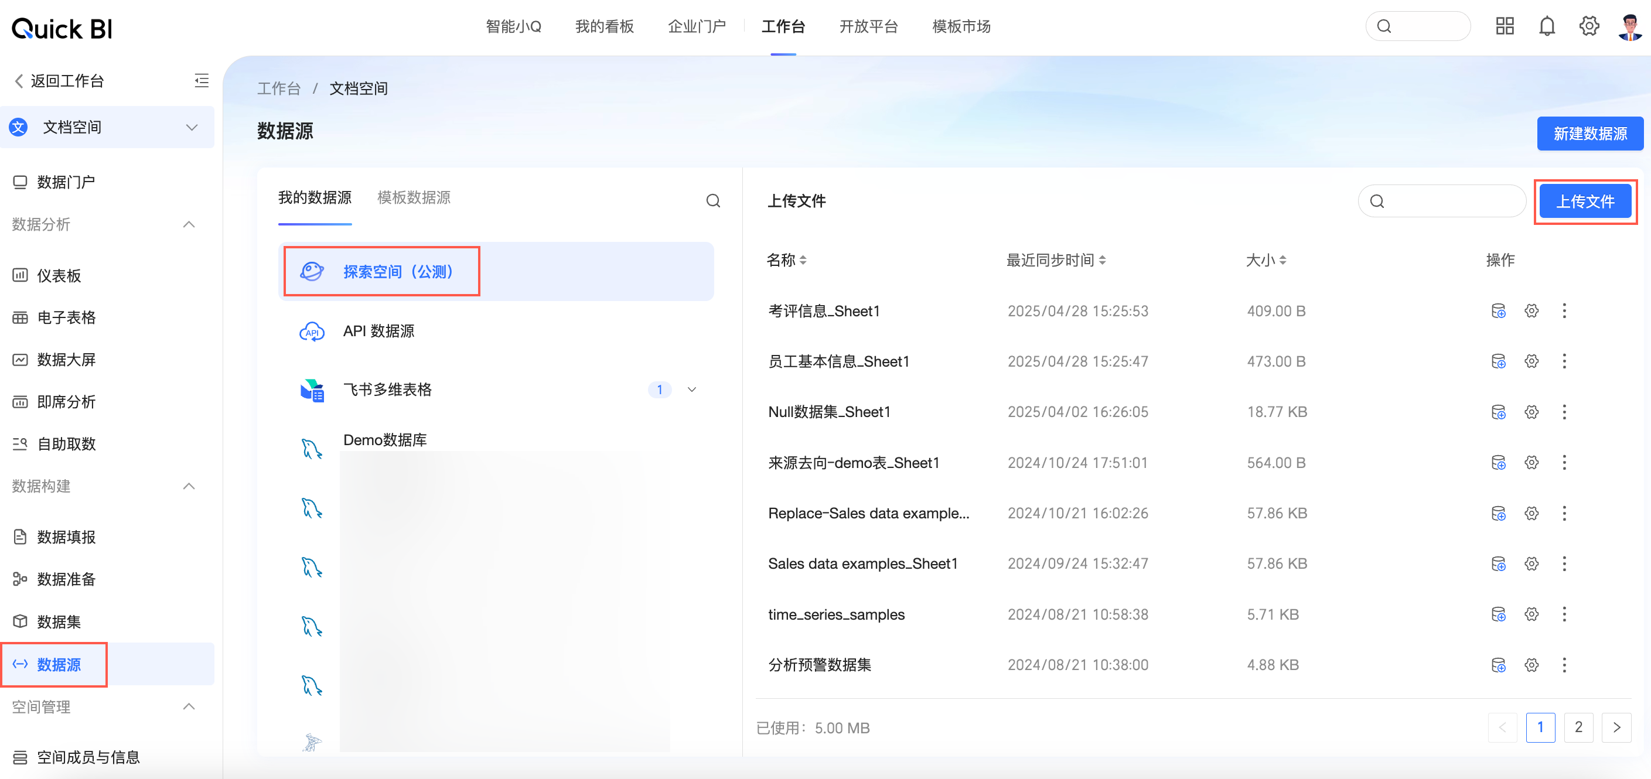Switch to 模板数据源 tab
The height and width of the screenshot is (779, 1651).
coord(414,197)
